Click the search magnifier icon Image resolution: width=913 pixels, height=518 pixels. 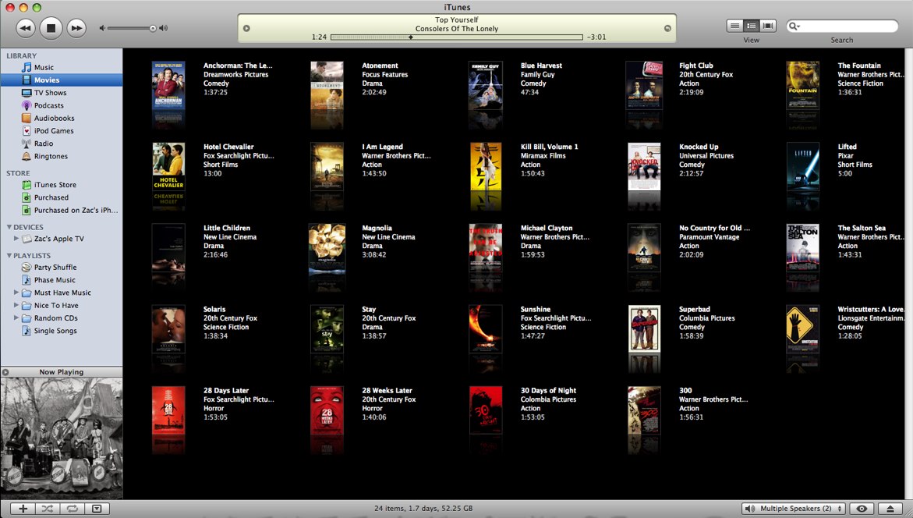[x=793, y=27]
